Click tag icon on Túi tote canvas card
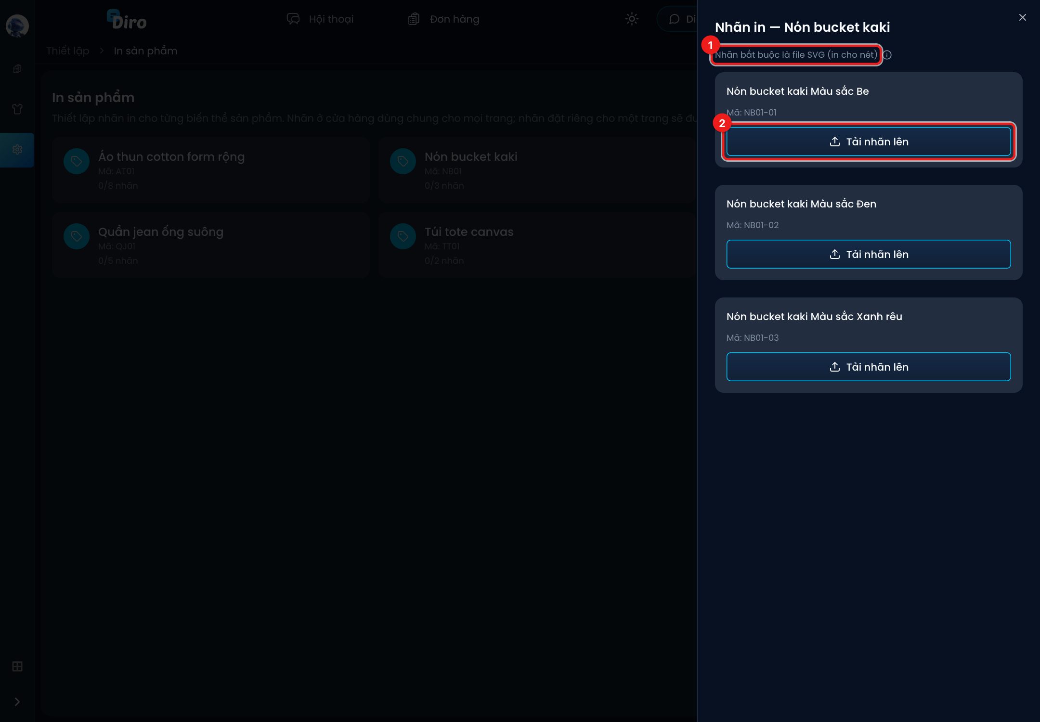The image size is (1040, 722). click(403, 236)
